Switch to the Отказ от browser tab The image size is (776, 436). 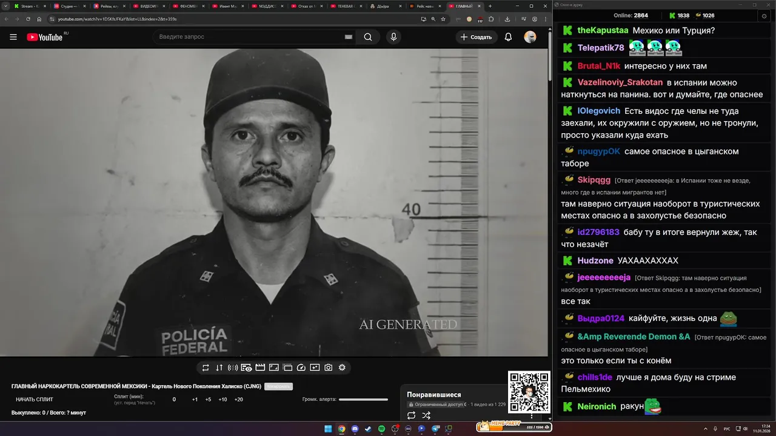[306, 6]
